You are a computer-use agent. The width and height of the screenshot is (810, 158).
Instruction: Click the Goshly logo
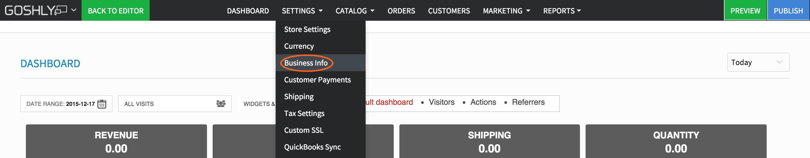click(35, 10)
